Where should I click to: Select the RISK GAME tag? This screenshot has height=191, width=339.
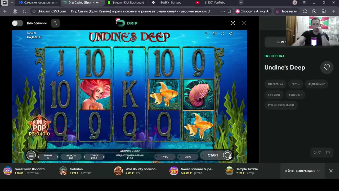point(274,95)
